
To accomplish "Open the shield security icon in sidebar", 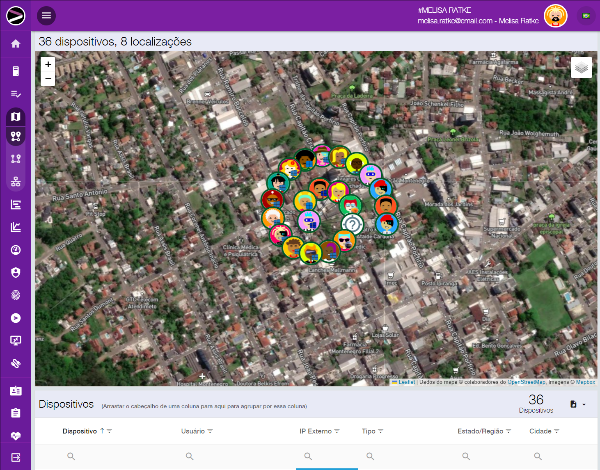I will [16, 273].
